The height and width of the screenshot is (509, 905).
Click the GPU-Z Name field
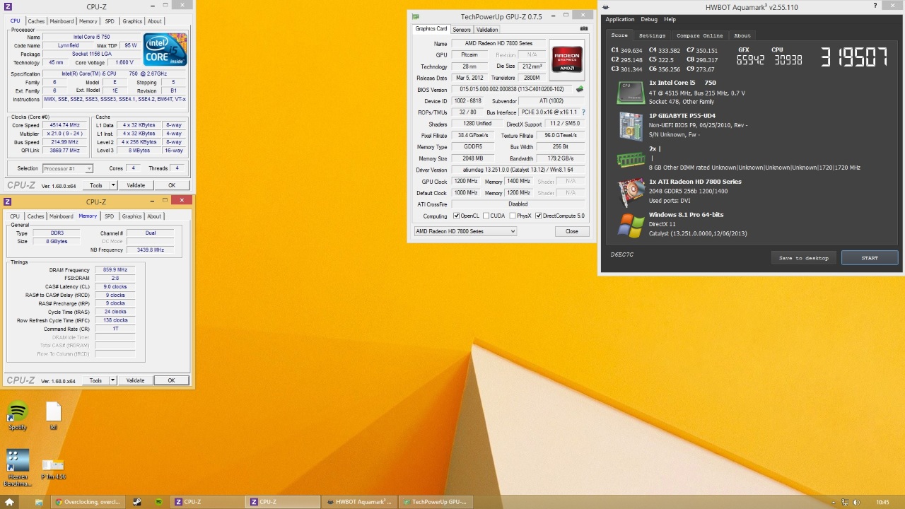pyautogui.click(x=498, y=43)
